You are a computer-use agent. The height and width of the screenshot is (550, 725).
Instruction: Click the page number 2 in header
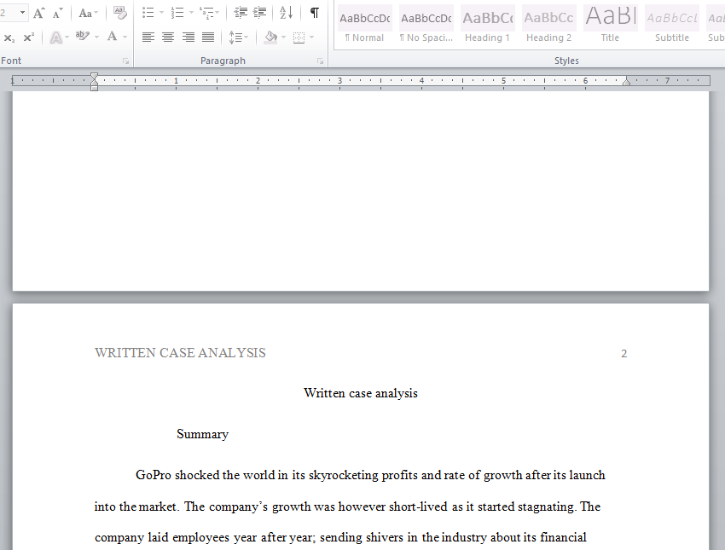coord(624,354)
